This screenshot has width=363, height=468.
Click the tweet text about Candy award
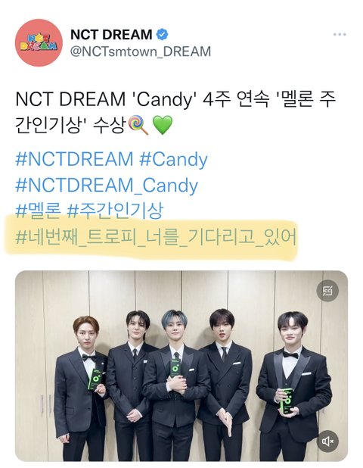click(175, 112)
